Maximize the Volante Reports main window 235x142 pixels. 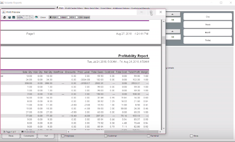[221, 3]
